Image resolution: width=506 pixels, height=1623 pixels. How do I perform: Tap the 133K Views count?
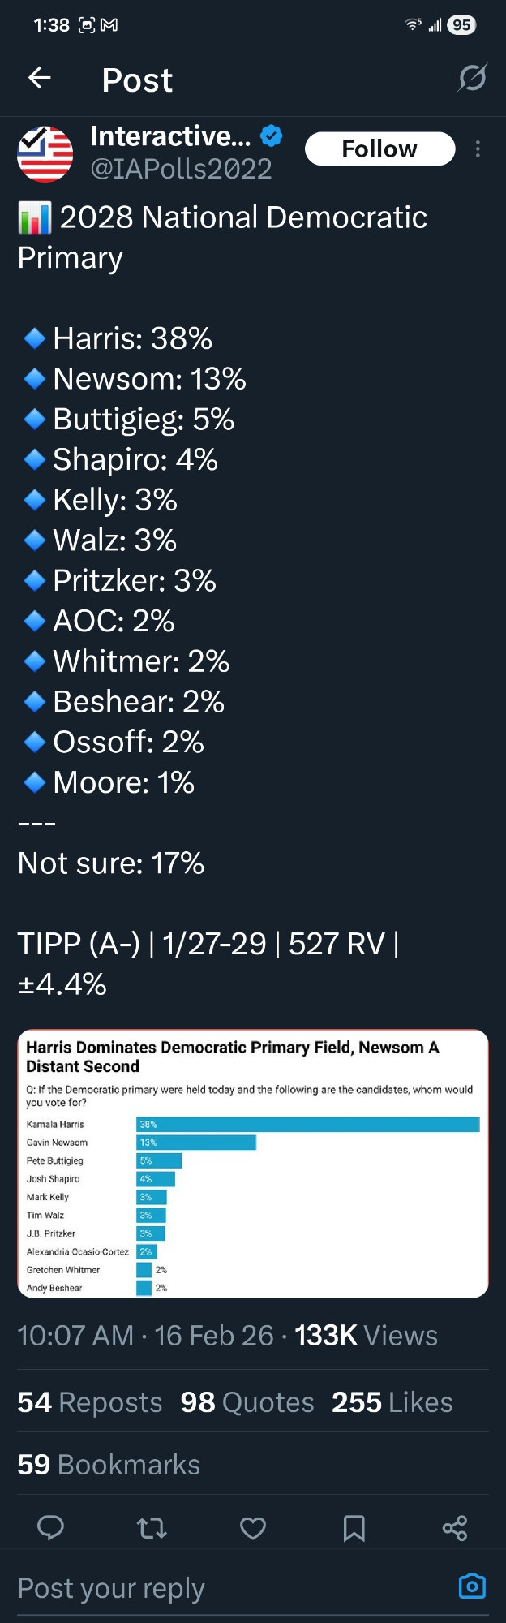[x=366, y=1336]
